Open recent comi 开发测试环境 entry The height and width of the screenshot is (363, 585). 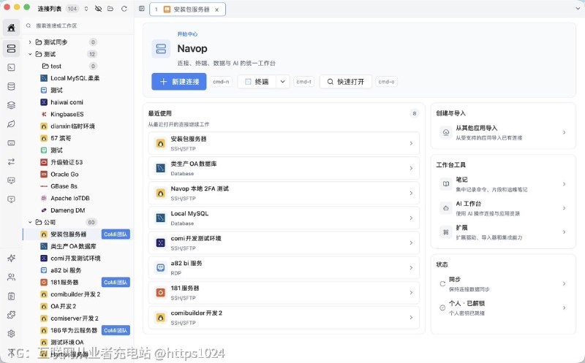284,242
